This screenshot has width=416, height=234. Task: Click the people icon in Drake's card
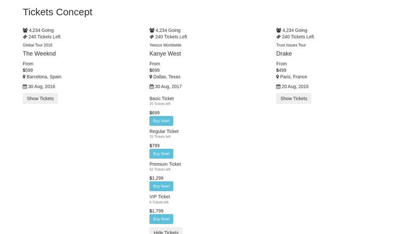279,30
